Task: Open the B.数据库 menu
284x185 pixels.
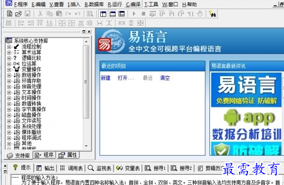Action: [94, 5]
